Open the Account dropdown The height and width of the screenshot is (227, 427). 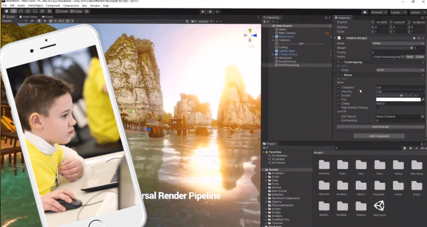pyautogui.click(x=379, y=12)
